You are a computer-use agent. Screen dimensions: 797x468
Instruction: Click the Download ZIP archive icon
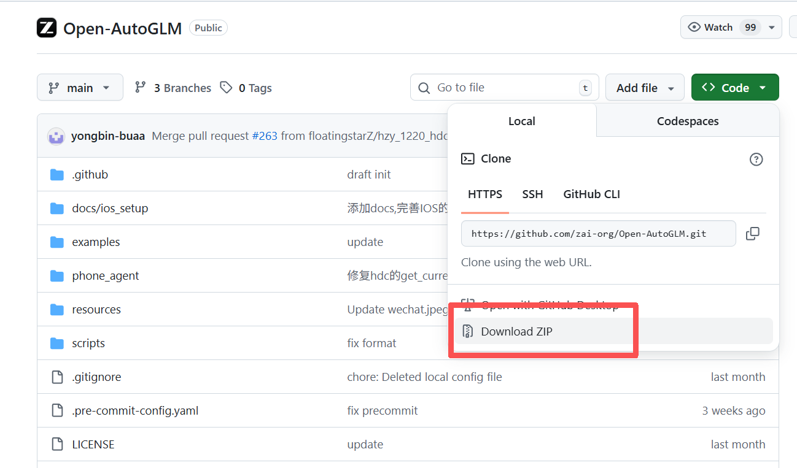pyautogui.click(x=468, y=332)
